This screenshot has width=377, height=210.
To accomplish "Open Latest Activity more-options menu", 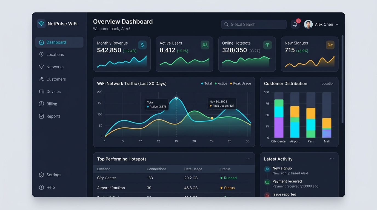I will click(x=332, y=159).
